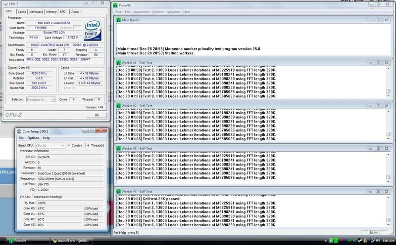Open the Advanced menu in Prime95
The width and height of the screenshot is (396, 245).
141,11
